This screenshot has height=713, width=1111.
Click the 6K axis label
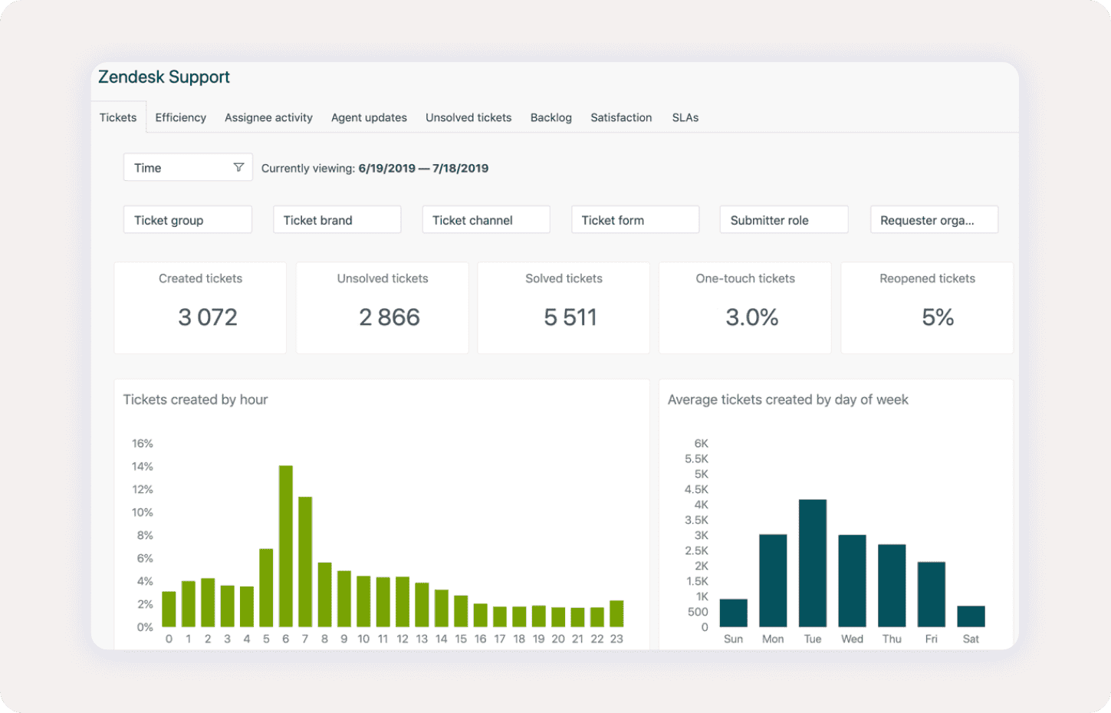(x=702, y=443)
